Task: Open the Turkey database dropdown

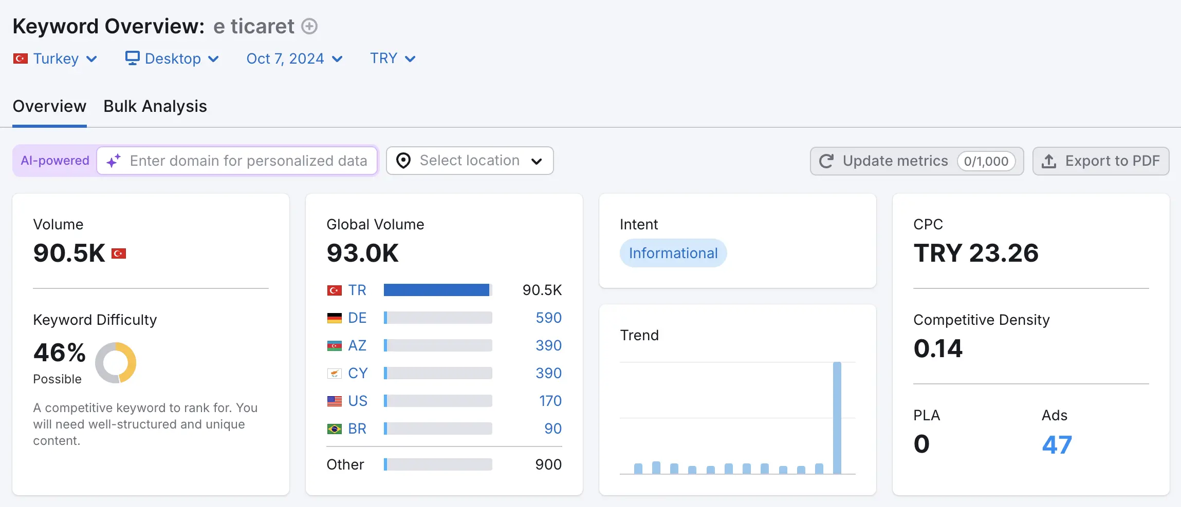Action: pyautogui.click(x=55, y=59)
